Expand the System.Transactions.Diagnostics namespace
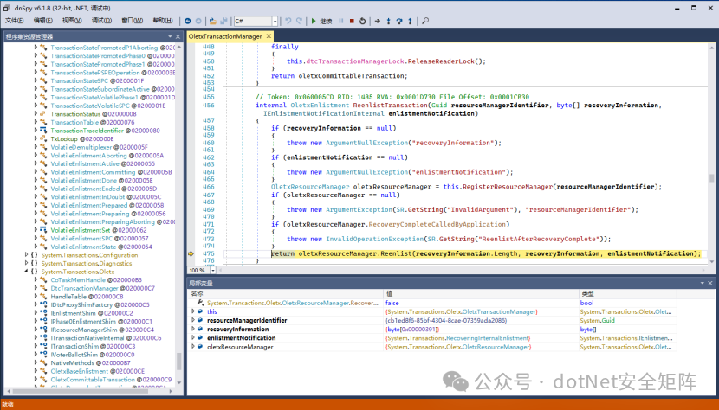Viewport: 719px width, 410px height. tap(26, 264)
